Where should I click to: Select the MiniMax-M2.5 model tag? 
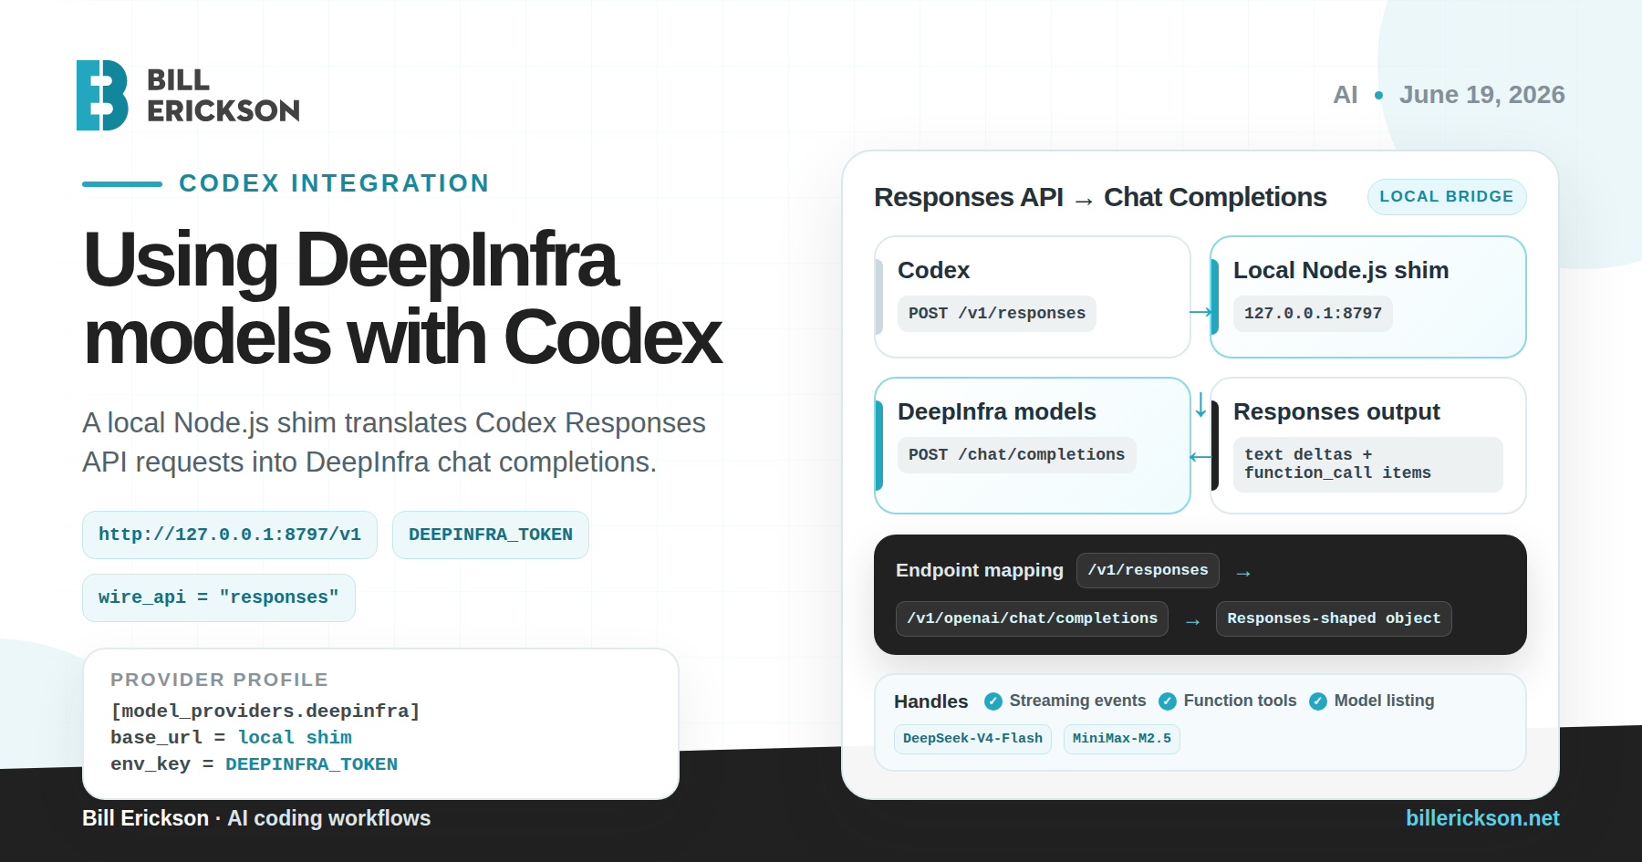(1122, 739)
